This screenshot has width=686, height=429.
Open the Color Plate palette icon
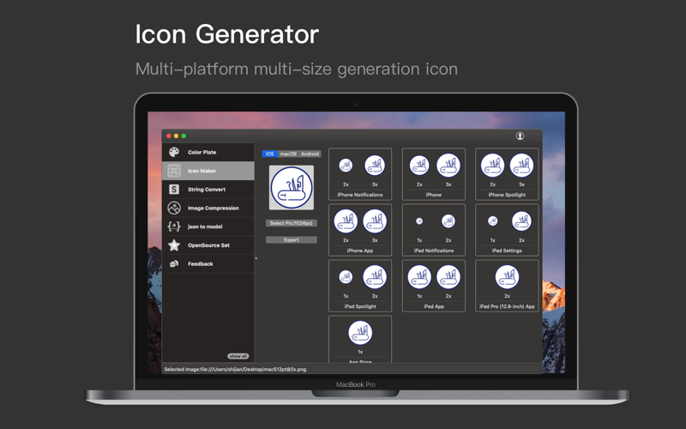click(x=174, y=152)
